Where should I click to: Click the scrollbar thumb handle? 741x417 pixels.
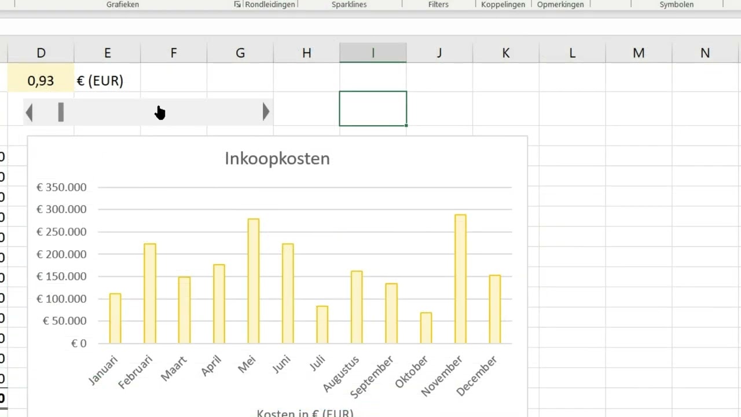tap(61, 112)
